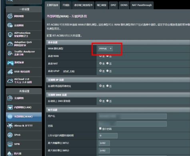Click the Adaptive QoS gauge icon

coord(10,44)
